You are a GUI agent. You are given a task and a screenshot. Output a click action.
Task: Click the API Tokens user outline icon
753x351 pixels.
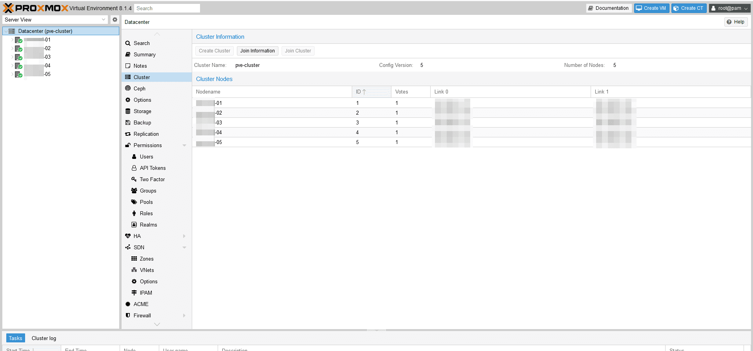tap(134, 168)
